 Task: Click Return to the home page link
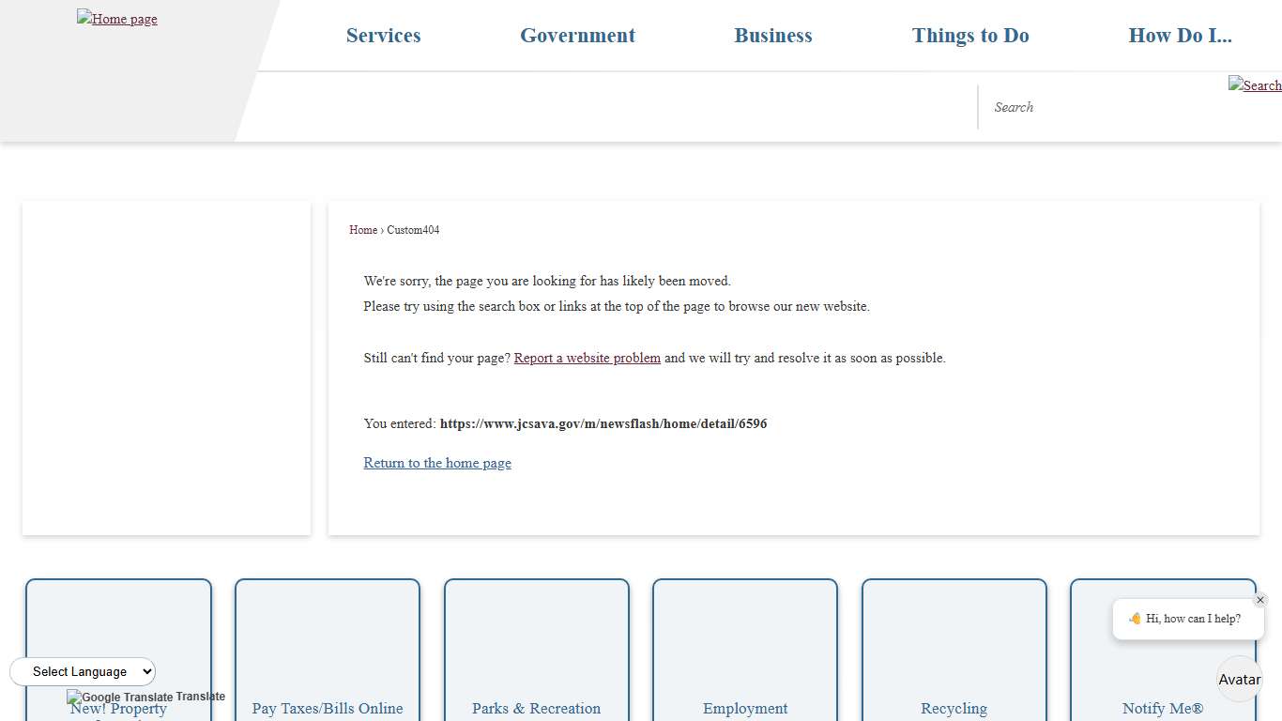(x=437, y=463)
